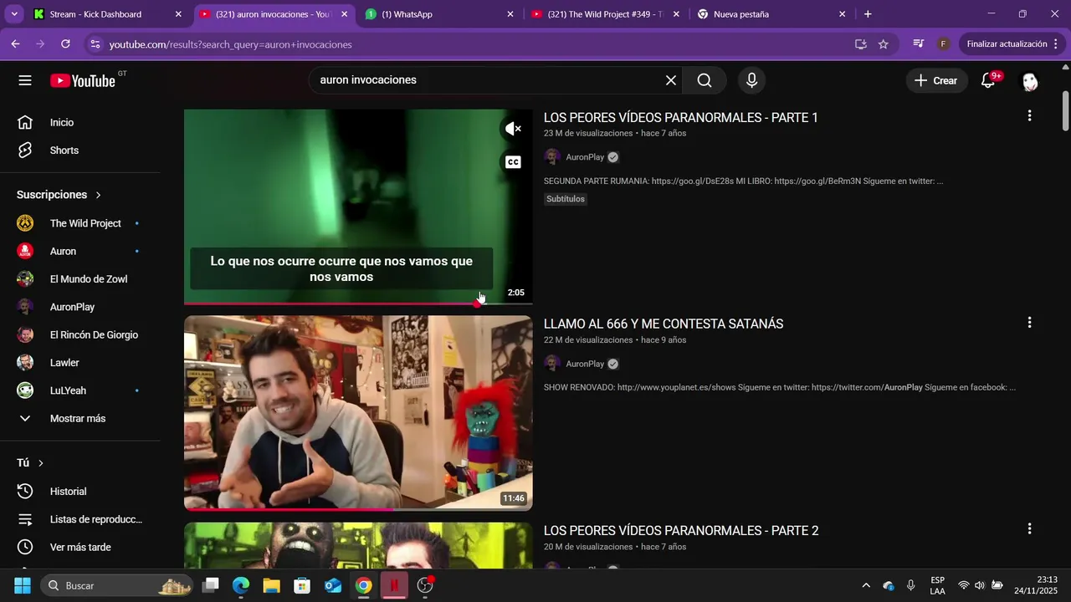
Task: Open the install/cast icon in address bar
Action: tap(860, 44)
